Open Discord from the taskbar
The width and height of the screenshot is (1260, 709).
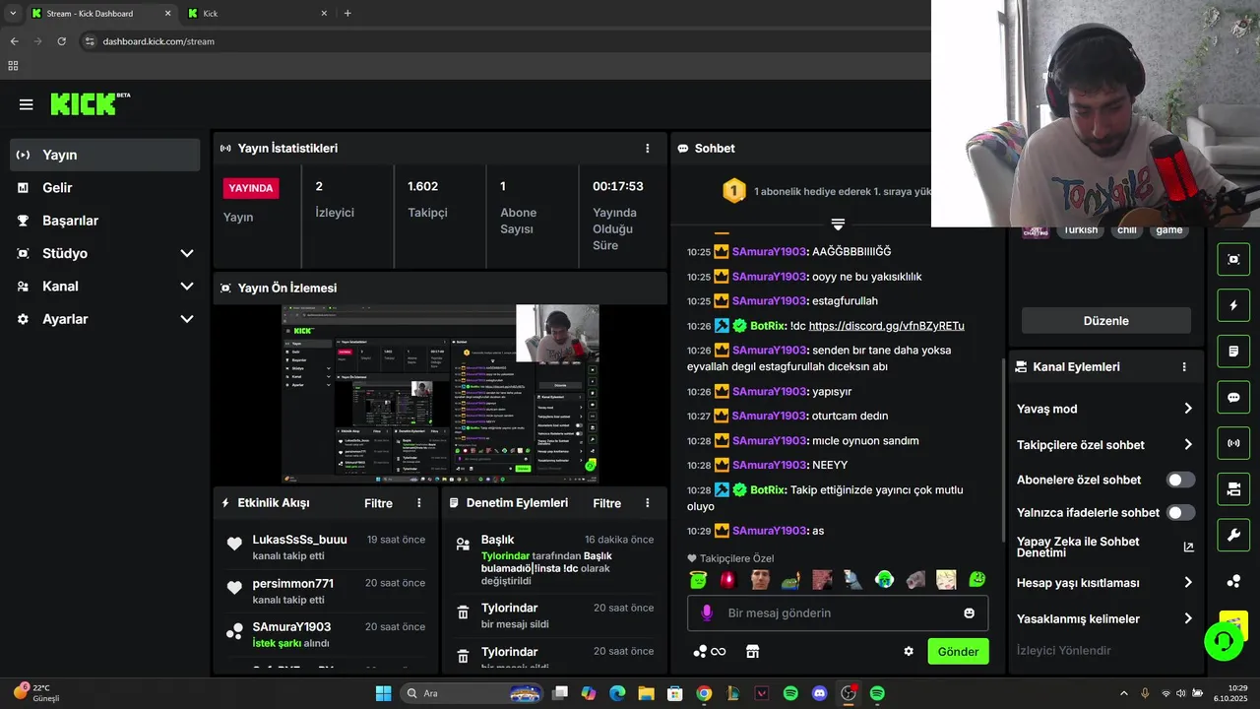click(819, 693)
